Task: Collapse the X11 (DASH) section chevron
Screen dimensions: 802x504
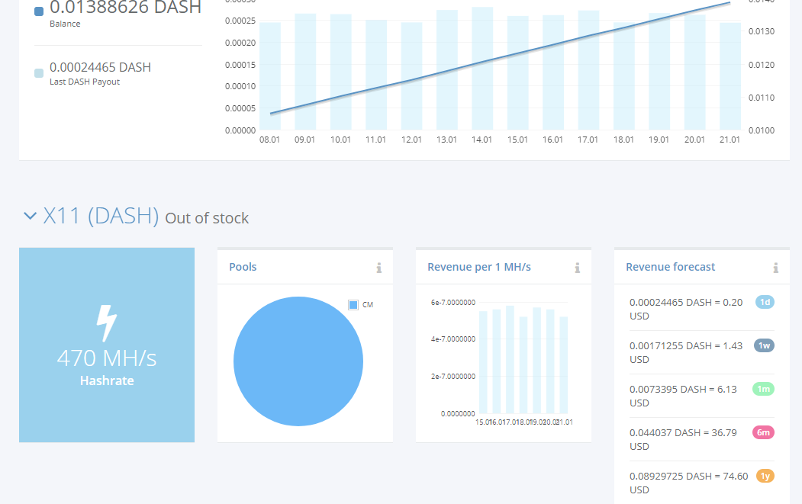Action: (31, 217)
